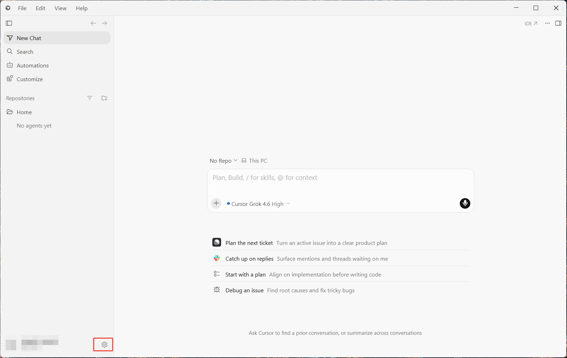
Task: Toggle the left sidebar panel icon
Action: 9,23
